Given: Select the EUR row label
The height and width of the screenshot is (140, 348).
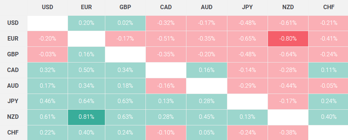Looking at the screenshot, I should click(14, 39).
